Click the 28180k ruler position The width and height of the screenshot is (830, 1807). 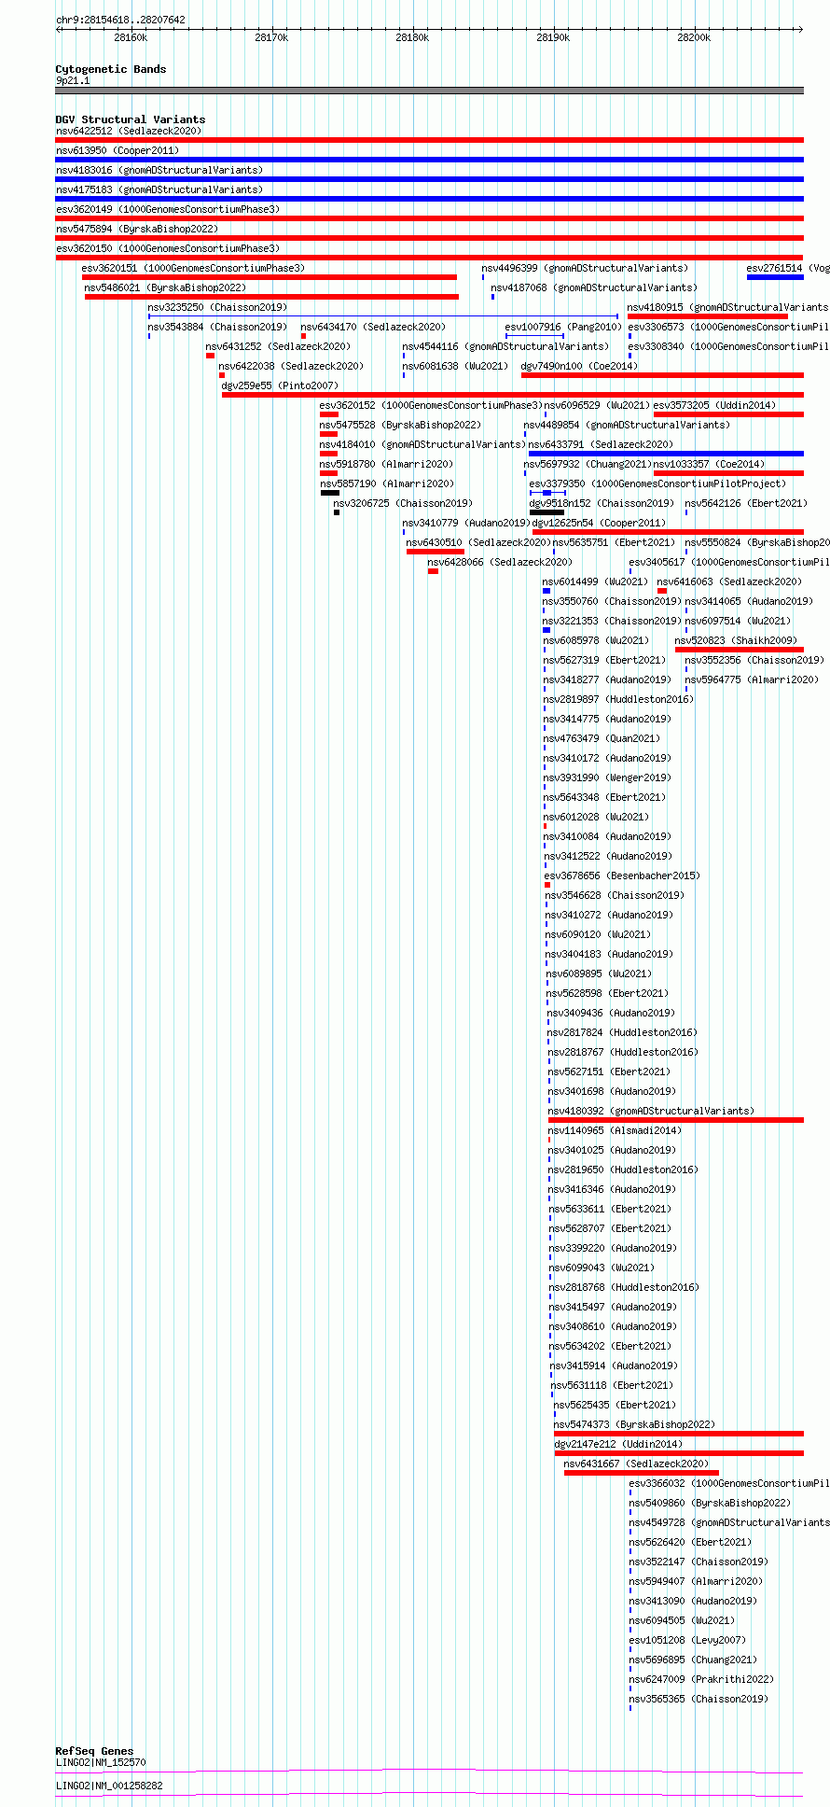click(412, 37)
